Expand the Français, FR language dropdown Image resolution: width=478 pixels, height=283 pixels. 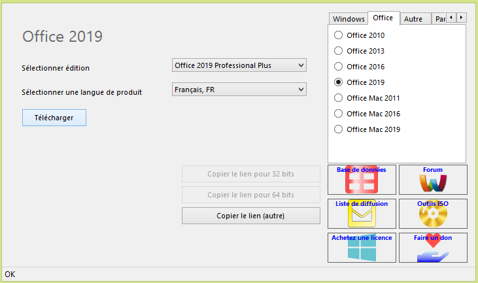239,90
